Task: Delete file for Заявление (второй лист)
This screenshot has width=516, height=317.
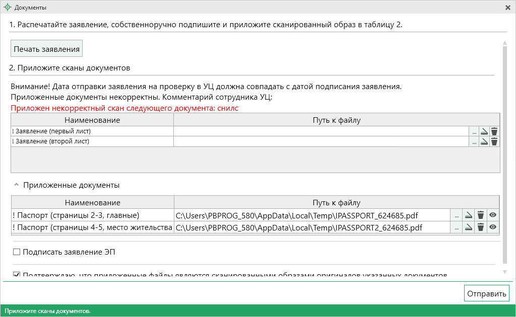Action: pyautogui.click(x=494, y=142)
